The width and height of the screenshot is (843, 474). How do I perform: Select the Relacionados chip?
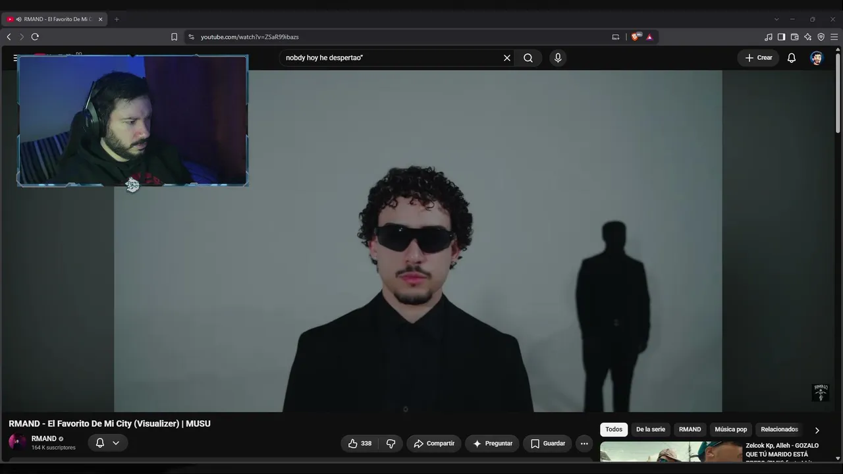click(779, 429)
